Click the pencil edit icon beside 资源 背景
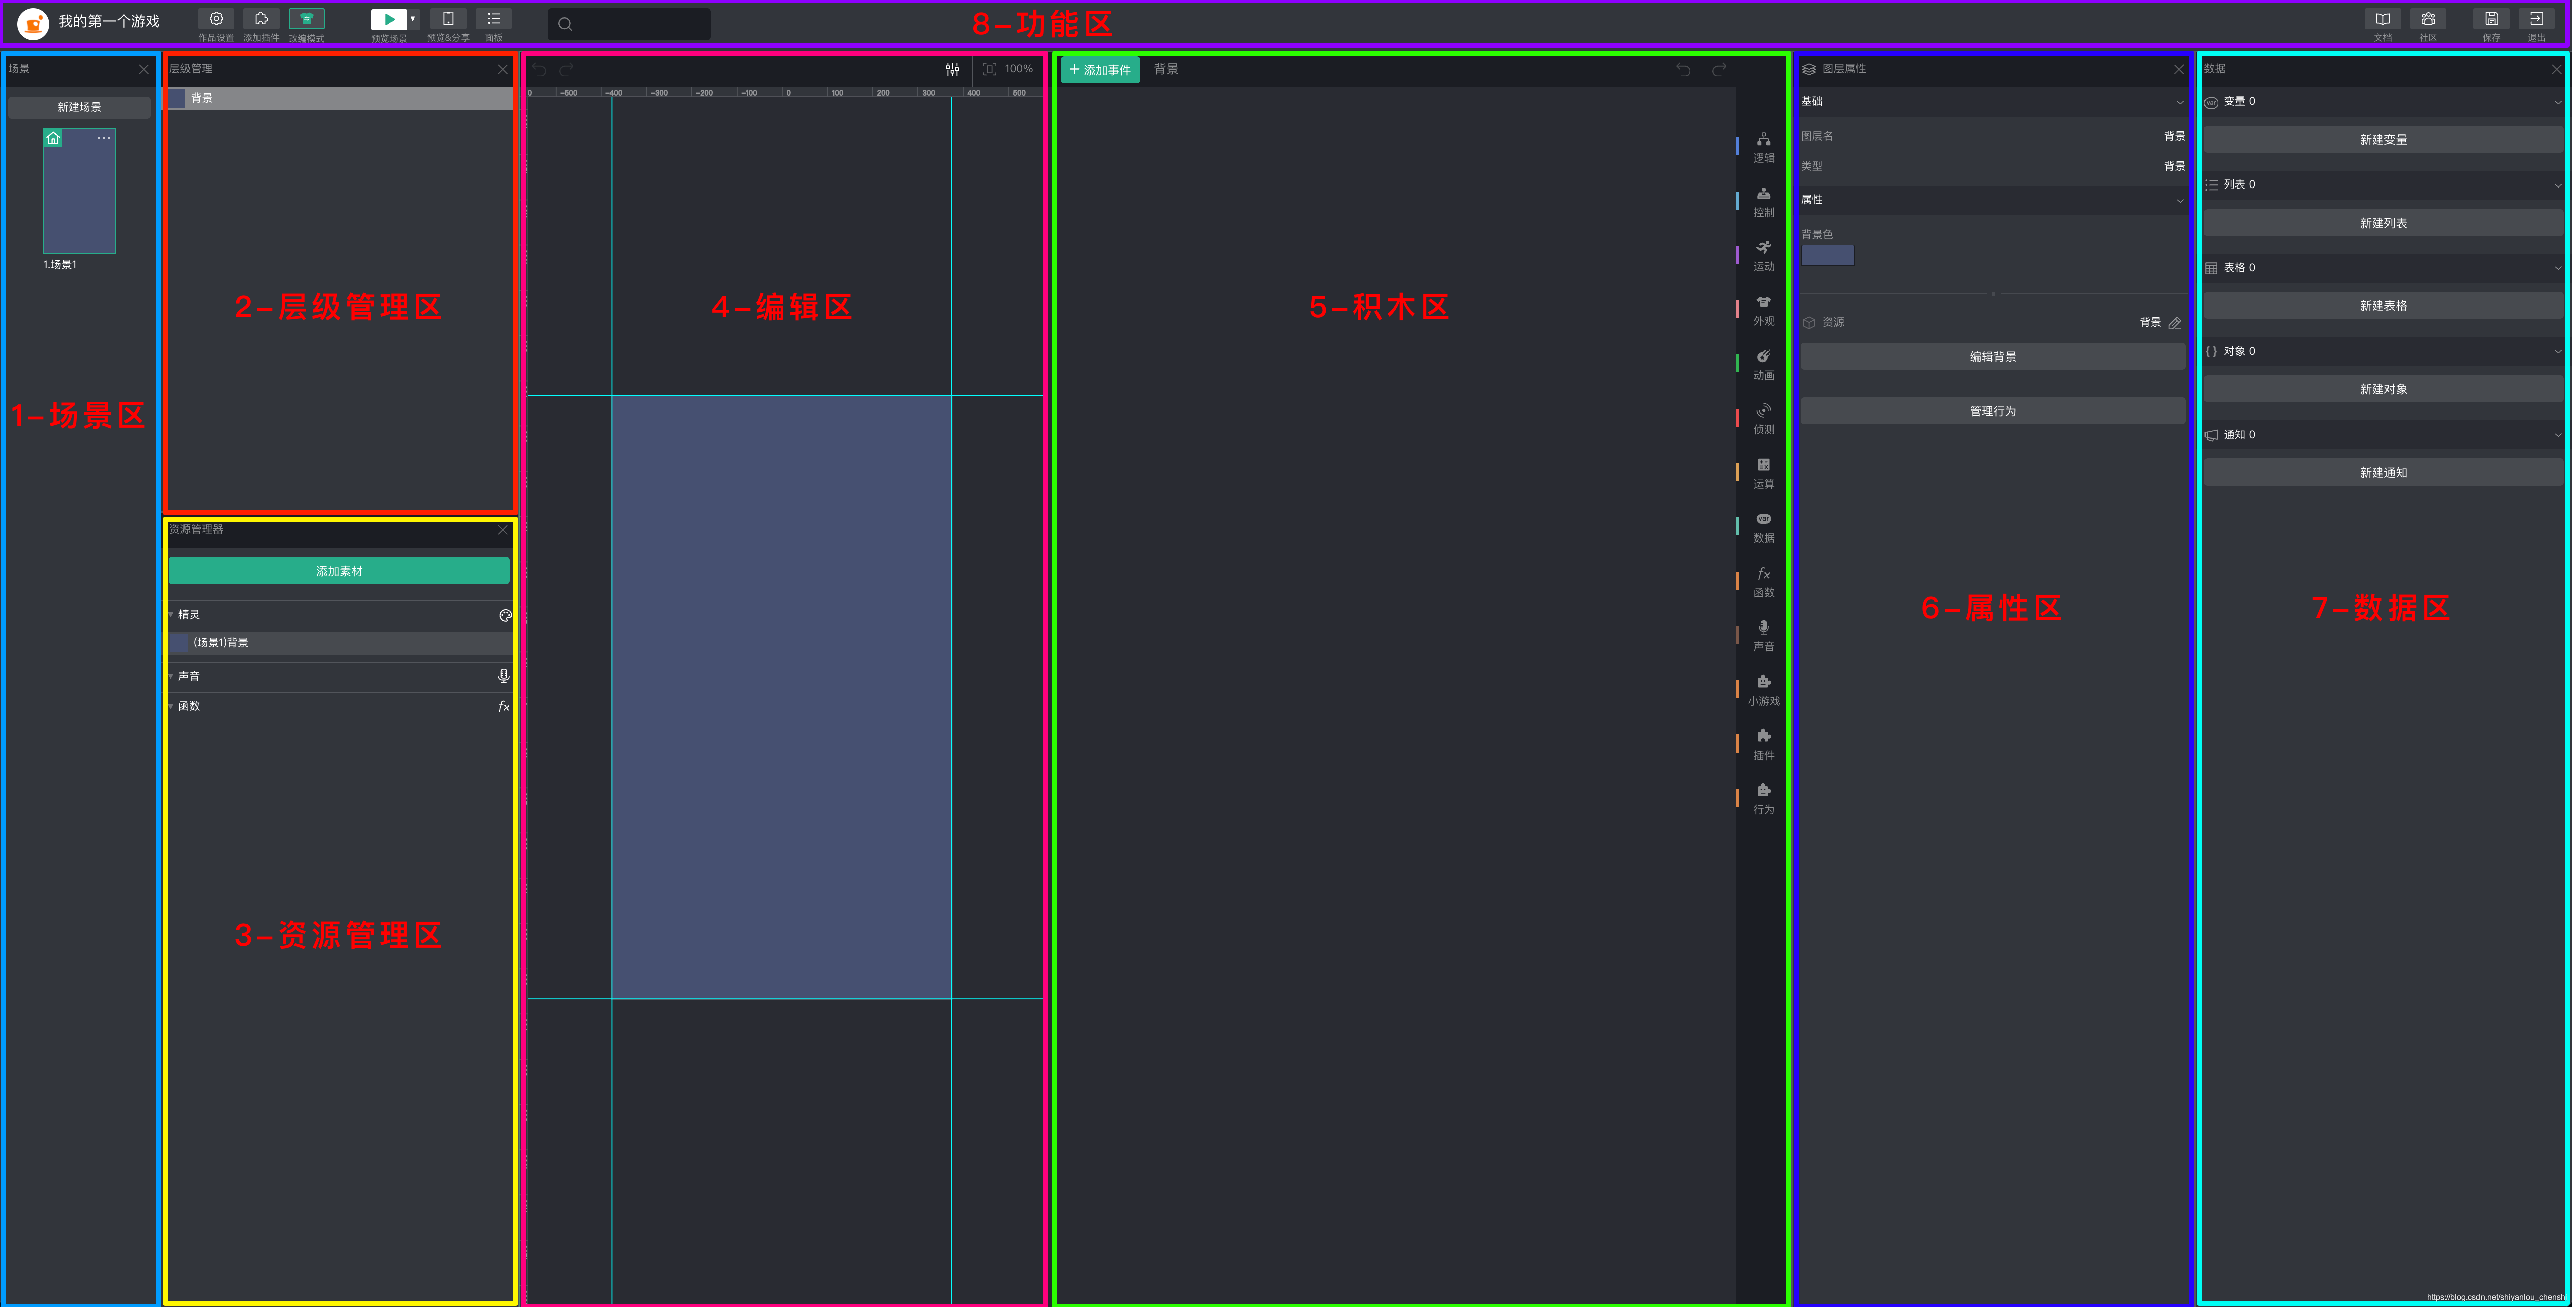The height and width of the screenshot is (1307, 2572). tap(2175, 324)
